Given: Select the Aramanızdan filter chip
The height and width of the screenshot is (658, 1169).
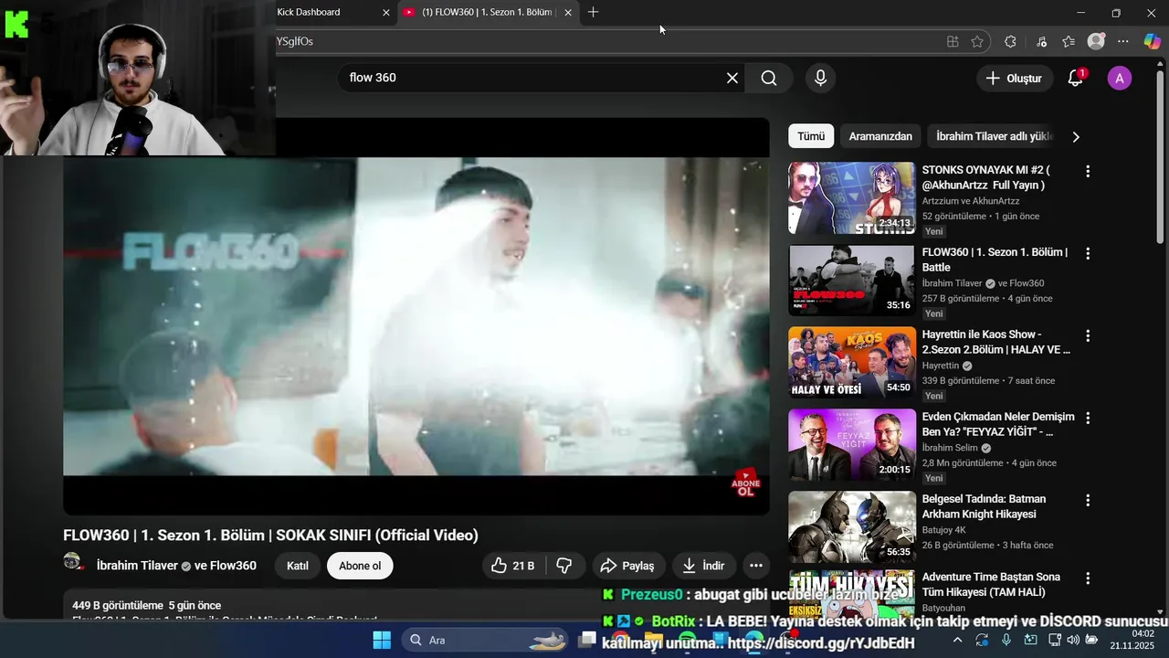Looking at the screenshot, I should (x=880, y=136).
